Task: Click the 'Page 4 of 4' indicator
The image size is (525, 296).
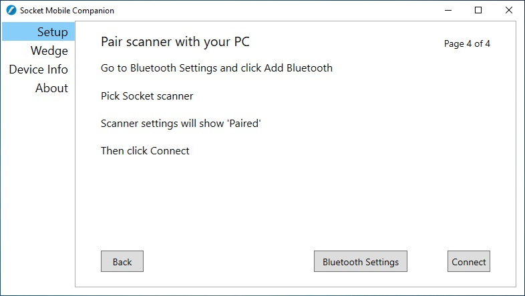Action: (x=467, y=44)
